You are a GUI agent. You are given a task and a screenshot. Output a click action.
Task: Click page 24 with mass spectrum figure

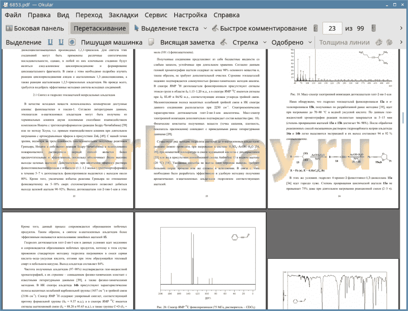pos(333,128)
